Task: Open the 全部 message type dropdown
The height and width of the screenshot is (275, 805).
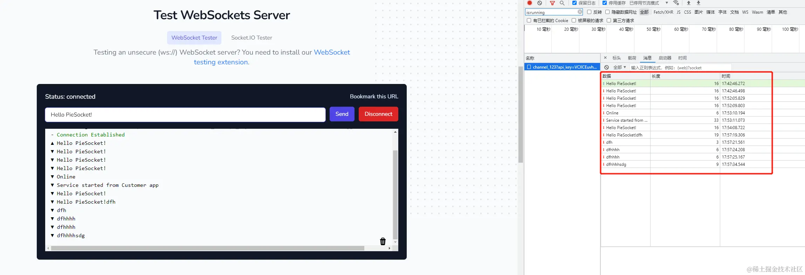Action: click(619, 67)
